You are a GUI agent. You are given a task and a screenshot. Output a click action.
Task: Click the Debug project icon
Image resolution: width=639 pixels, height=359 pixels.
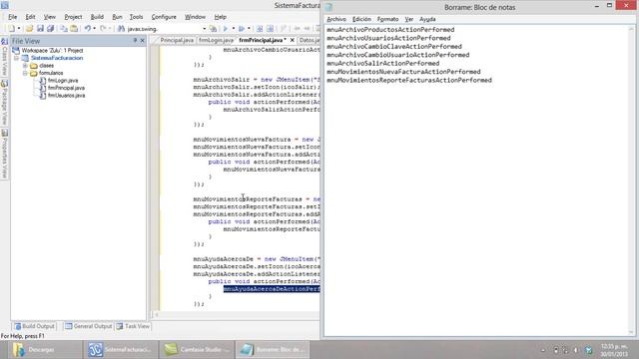click(x=242, y=29)
